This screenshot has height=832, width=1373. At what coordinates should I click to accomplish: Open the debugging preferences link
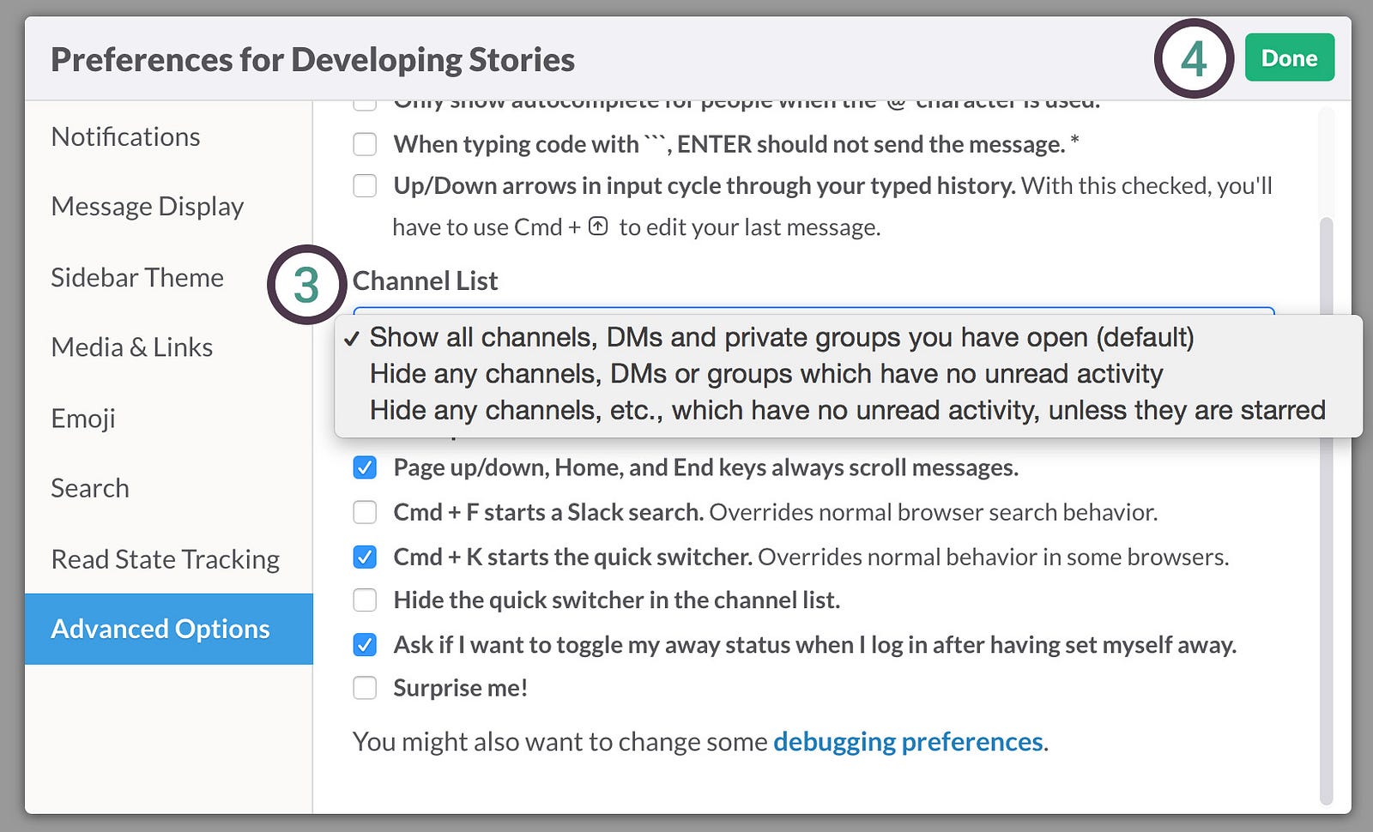pos(908,741)
